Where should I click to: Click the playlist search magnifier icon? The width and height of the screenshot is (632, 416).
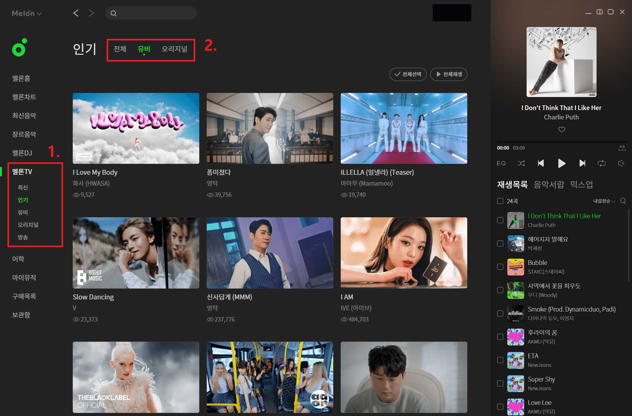coord(623,201)
